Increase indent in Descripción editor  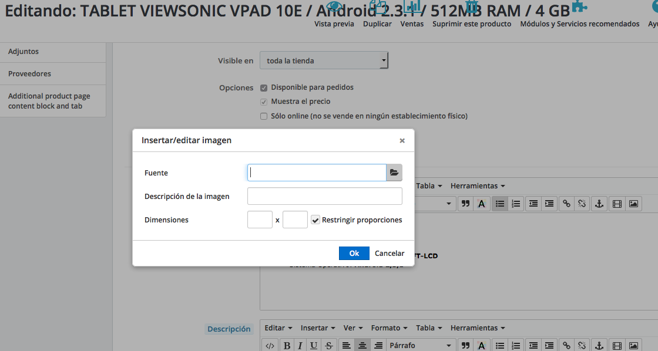point(549,346)
